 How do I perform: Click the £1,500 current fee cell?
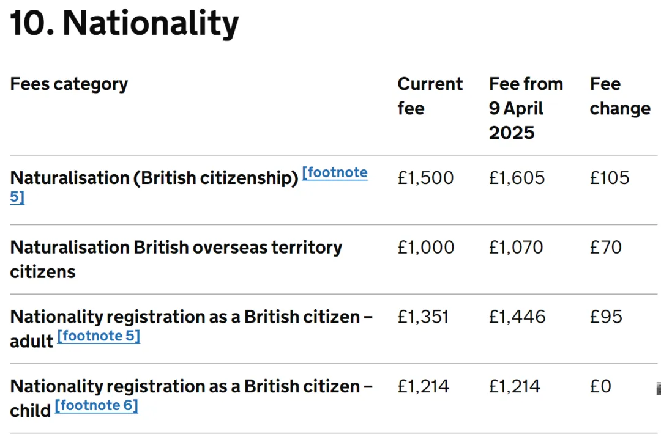[425, 178]
